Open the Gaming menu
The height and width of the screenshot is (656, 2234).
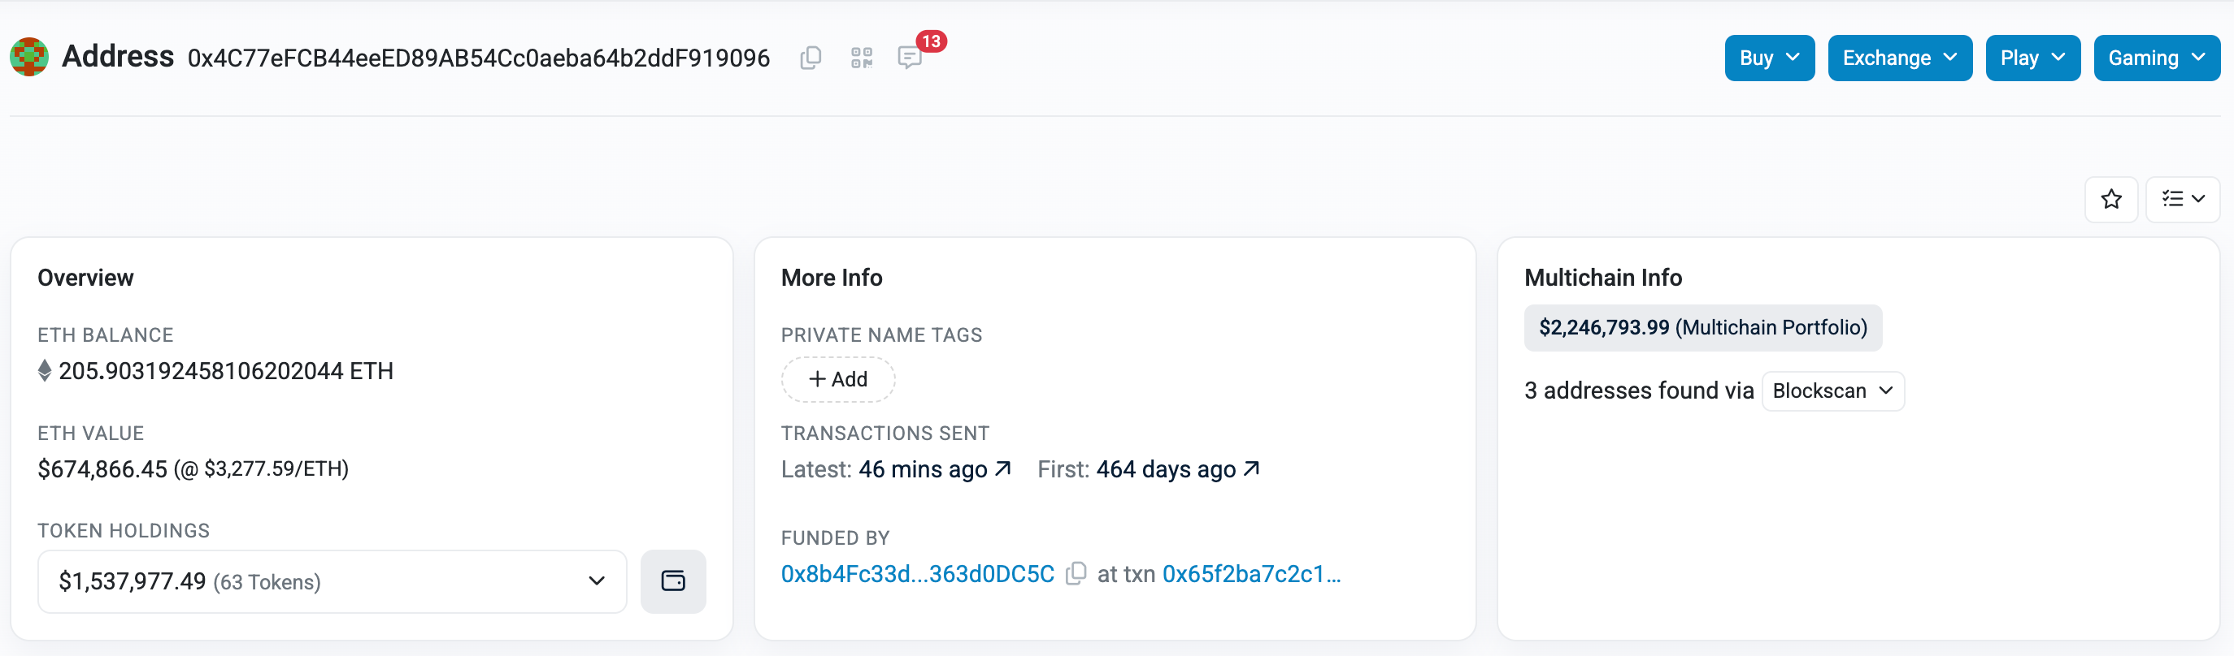pyautogui.click(x=2156, y=58)
